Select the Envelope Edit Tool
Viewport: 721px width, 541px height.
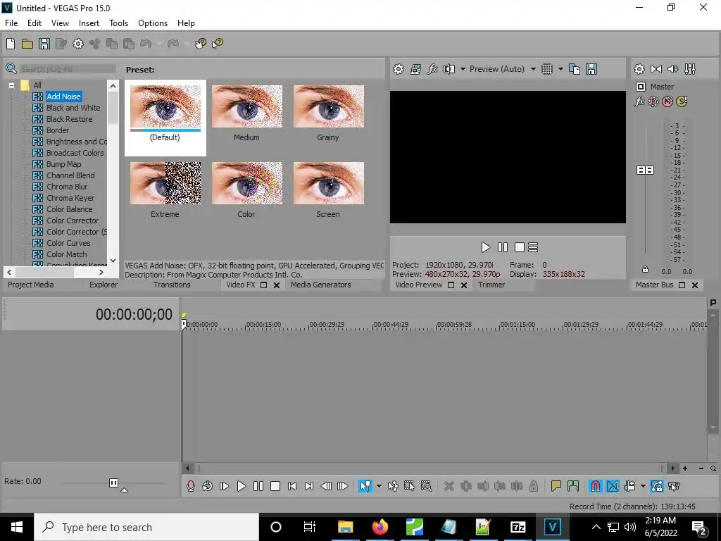(393, 486)
